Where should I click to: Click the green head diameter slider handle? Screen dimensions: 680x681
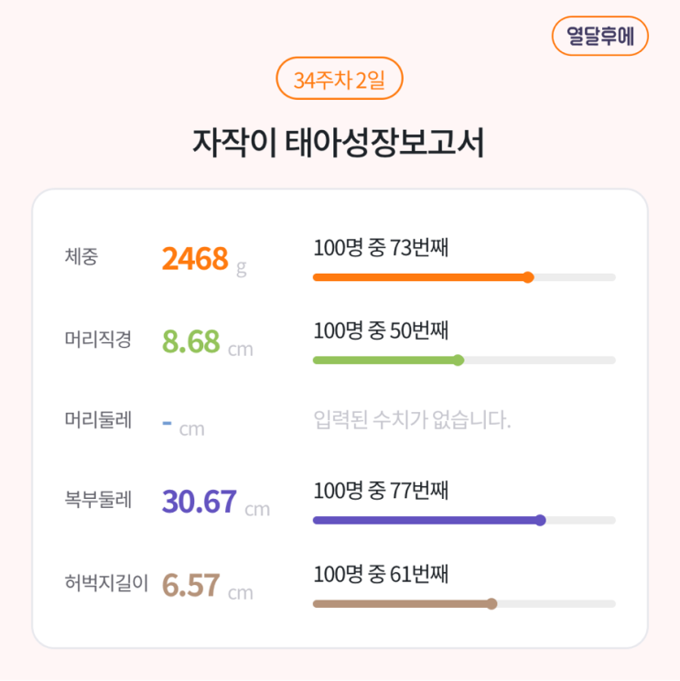tap(459, 360)
